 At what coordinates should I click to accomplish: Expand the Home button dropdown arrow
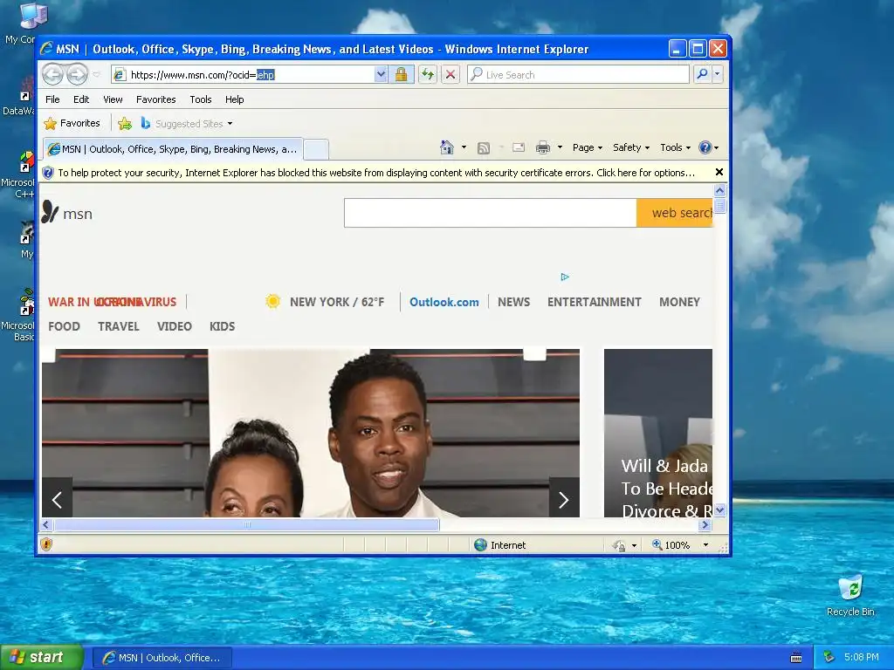tap(464, 147)
